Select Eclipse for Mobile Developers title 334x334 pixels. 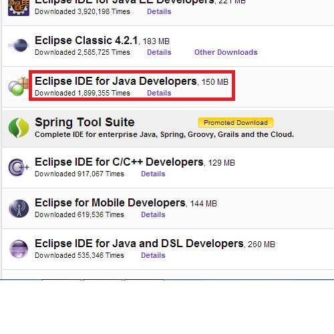point(110,203)
